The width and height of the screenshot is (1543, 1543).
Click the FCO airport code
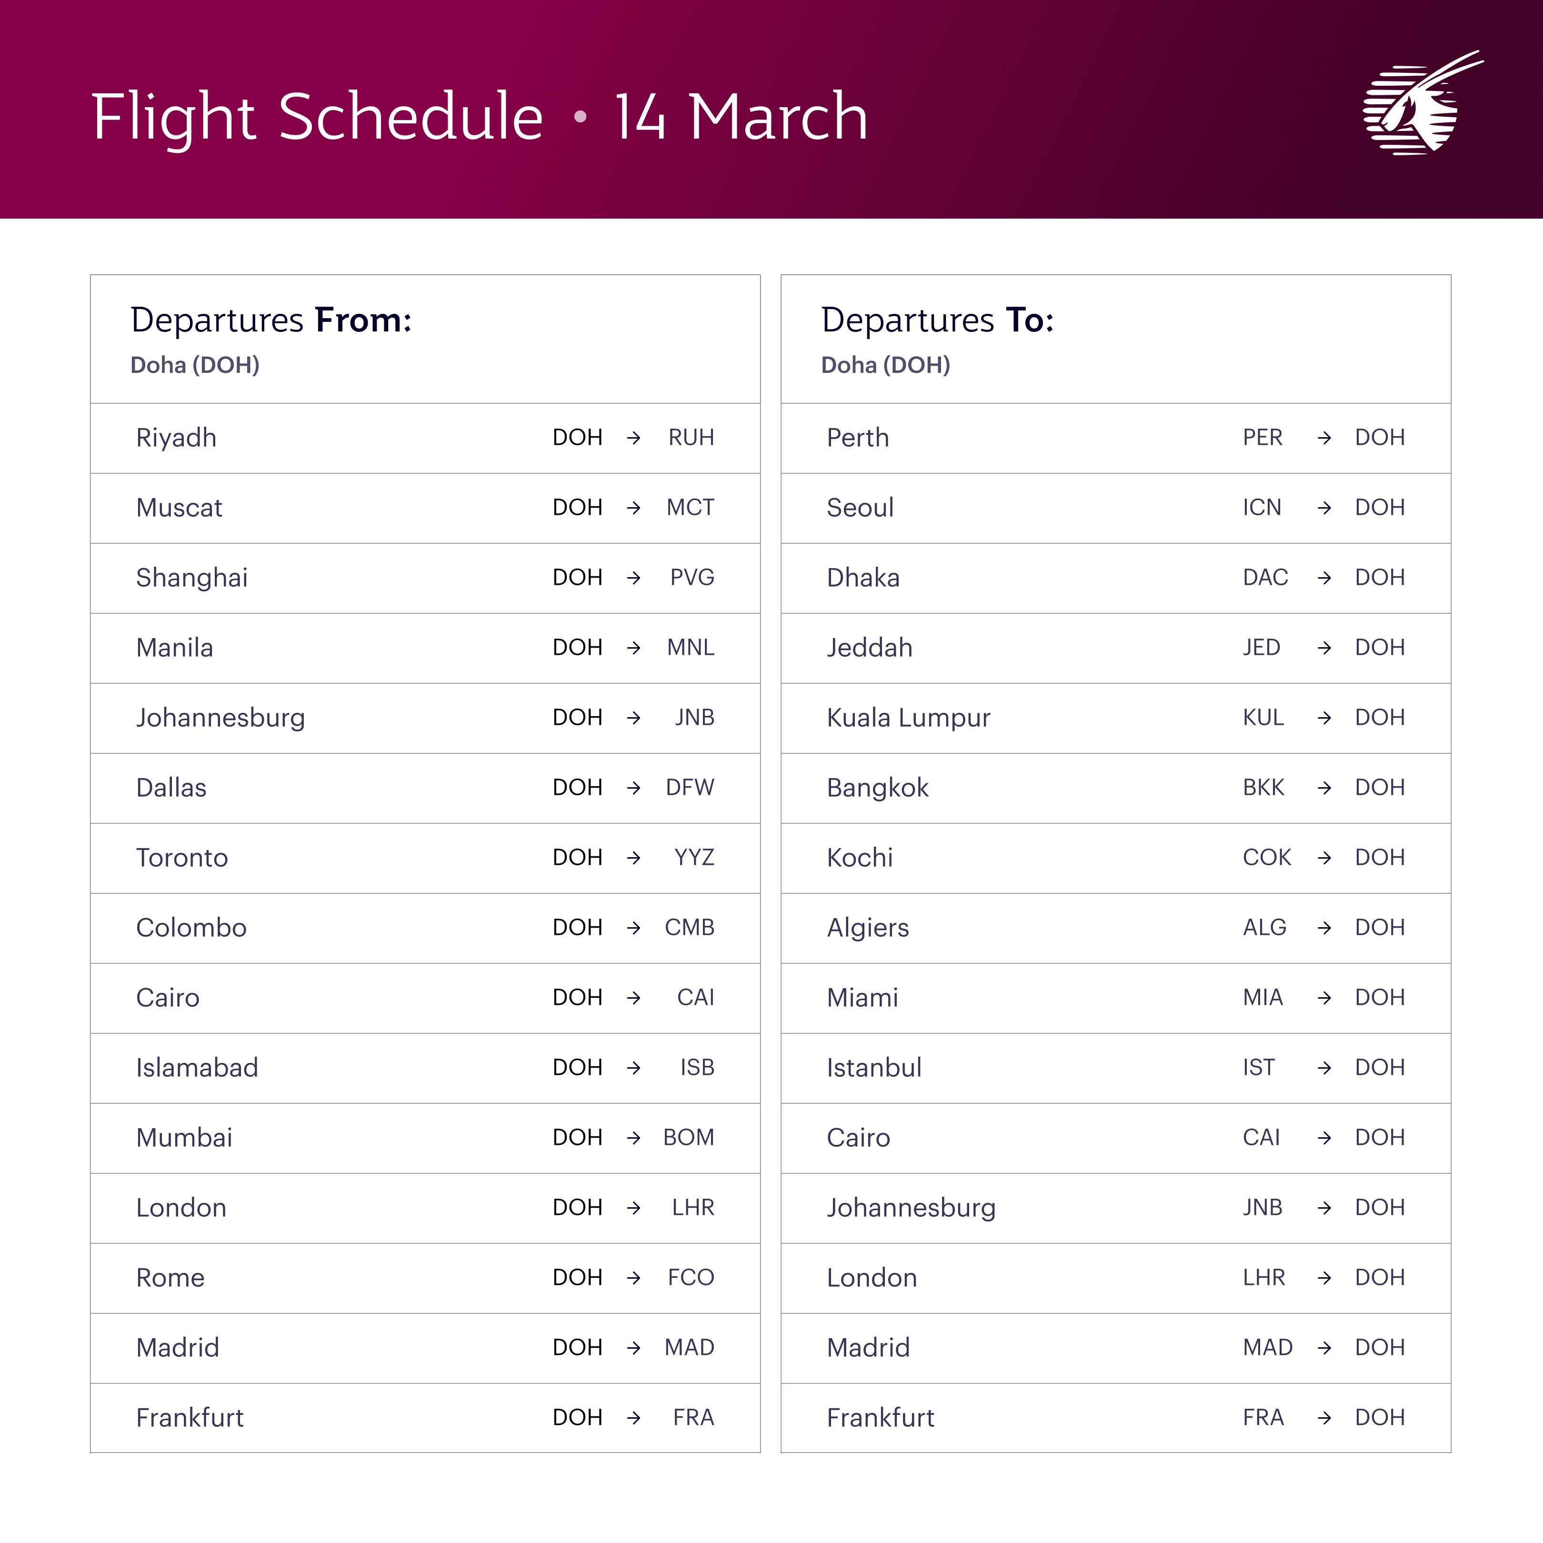691,1278
